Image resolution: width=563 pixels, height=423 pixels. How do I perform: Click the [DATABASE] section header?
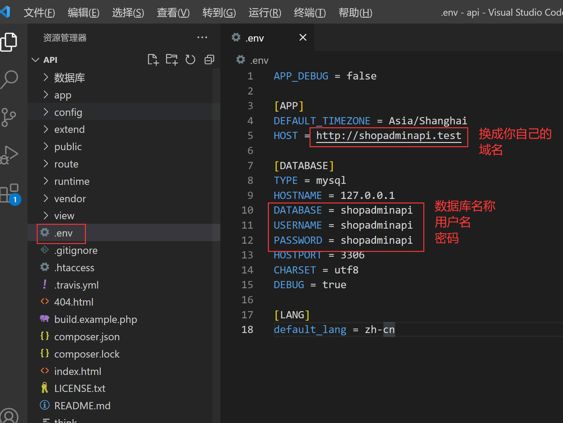point(304,166)
